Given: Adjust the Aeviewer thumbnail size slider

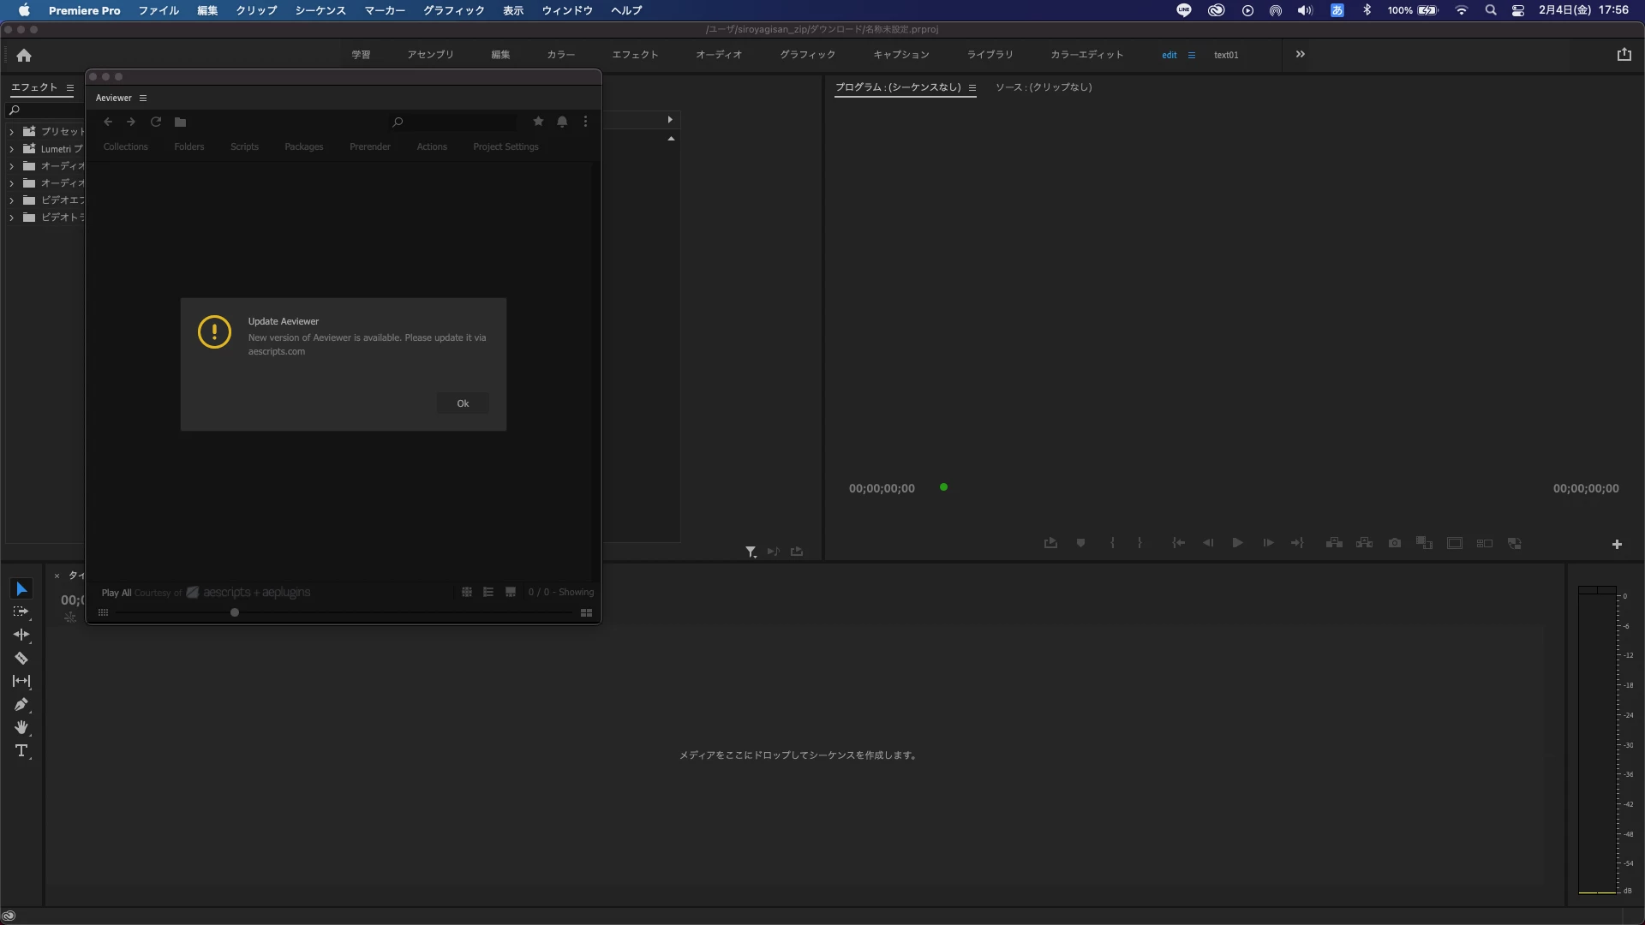Looking at the screenshot, I should [x=235, y=612].
